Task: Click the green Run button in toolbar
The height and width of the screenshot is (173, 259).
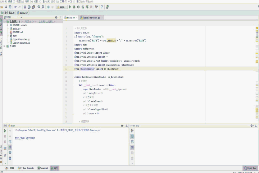Action: [x=70, y=7]
